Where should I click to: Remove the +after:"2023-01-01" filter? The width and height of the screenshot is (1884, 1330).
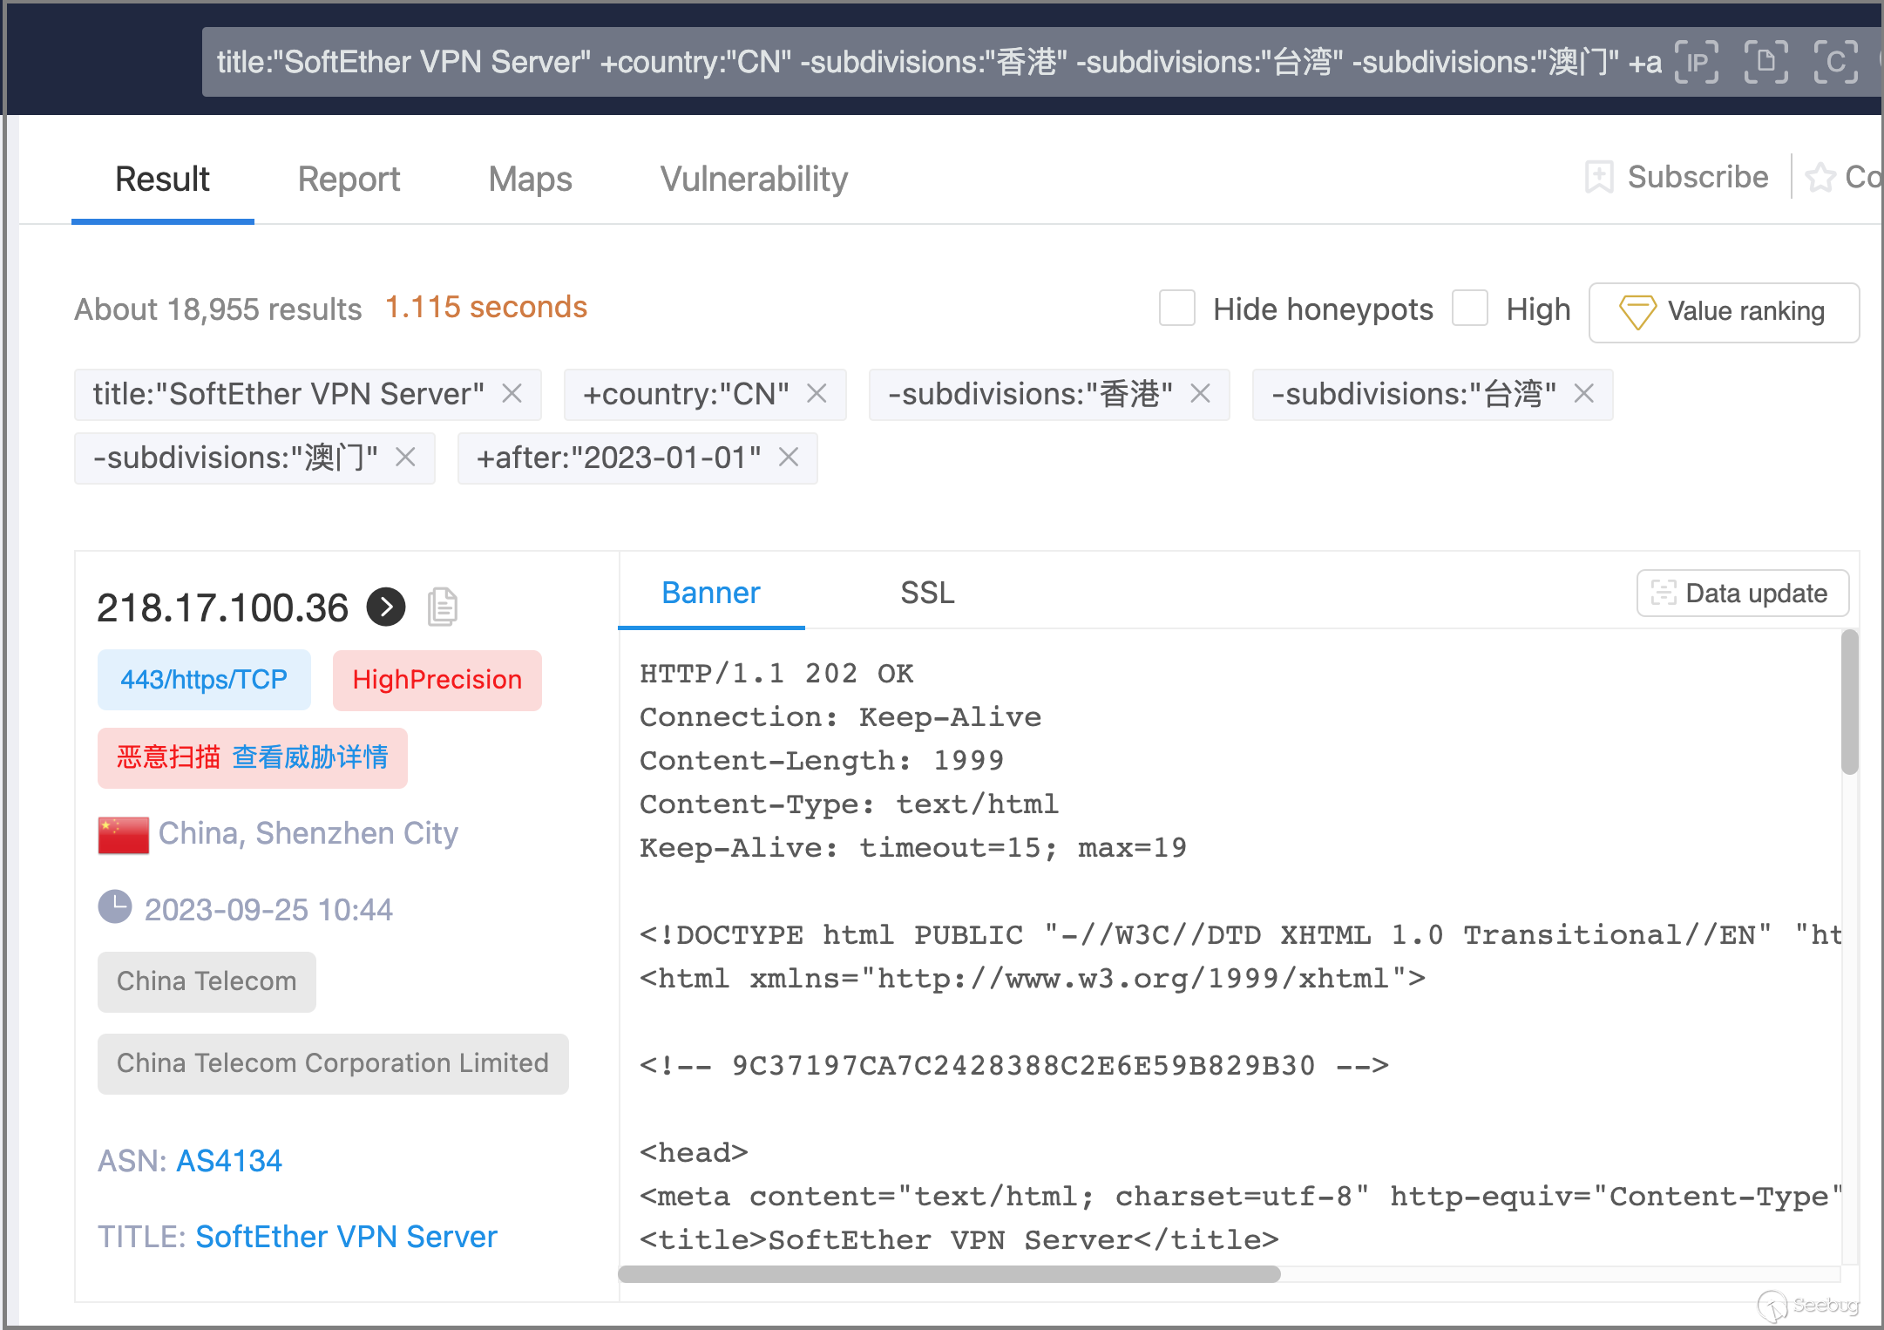pos(789,458)
